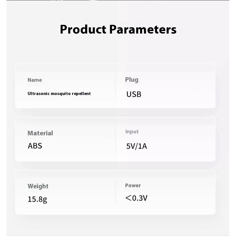Select the Power label

133,186
